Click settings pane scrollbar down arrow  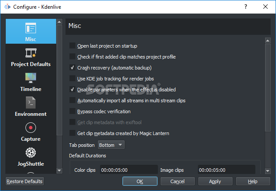click(268, 170)
